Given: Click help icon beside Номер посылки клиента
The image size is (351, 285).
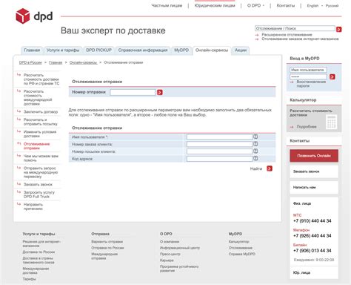Looking at the screenshot, I should point(255,151).
